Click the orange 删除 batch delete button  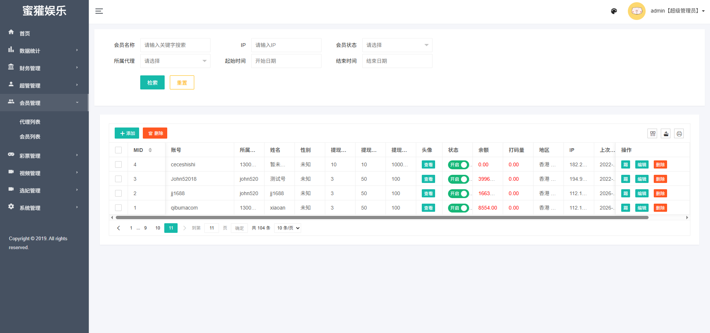click(x=155, y=133)
